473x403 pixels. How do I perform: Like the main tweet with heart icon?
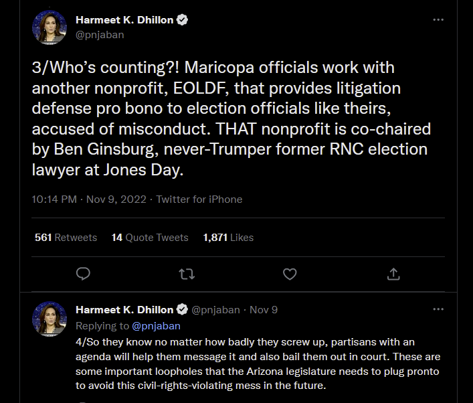coord(290,274)
